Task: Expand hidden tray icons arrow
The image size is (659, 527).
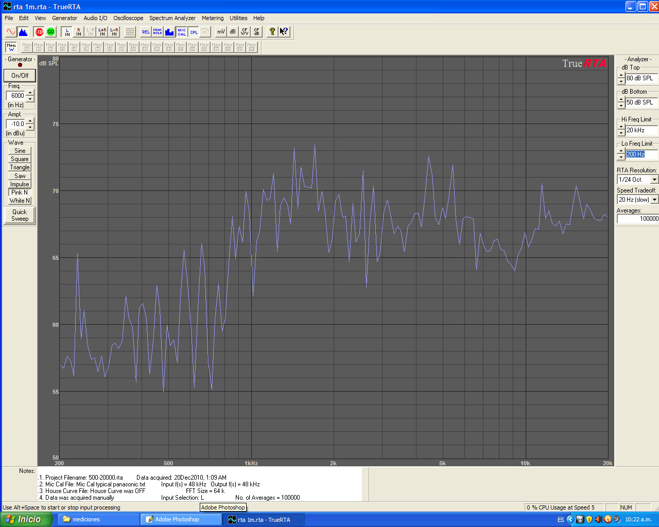Action: (x=570, y=520)
